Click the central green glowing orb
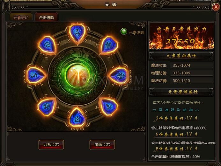The image size is (221, 166). (77, 76)
